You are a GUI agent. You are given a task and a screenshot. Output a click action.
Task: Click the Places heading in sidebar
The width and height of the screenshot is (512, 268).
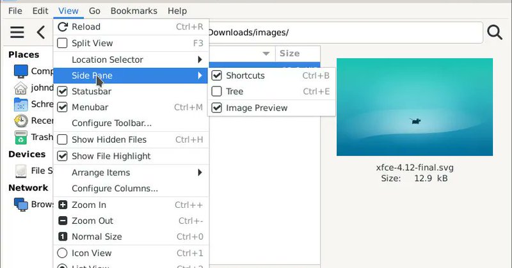(x=24, y=54)
